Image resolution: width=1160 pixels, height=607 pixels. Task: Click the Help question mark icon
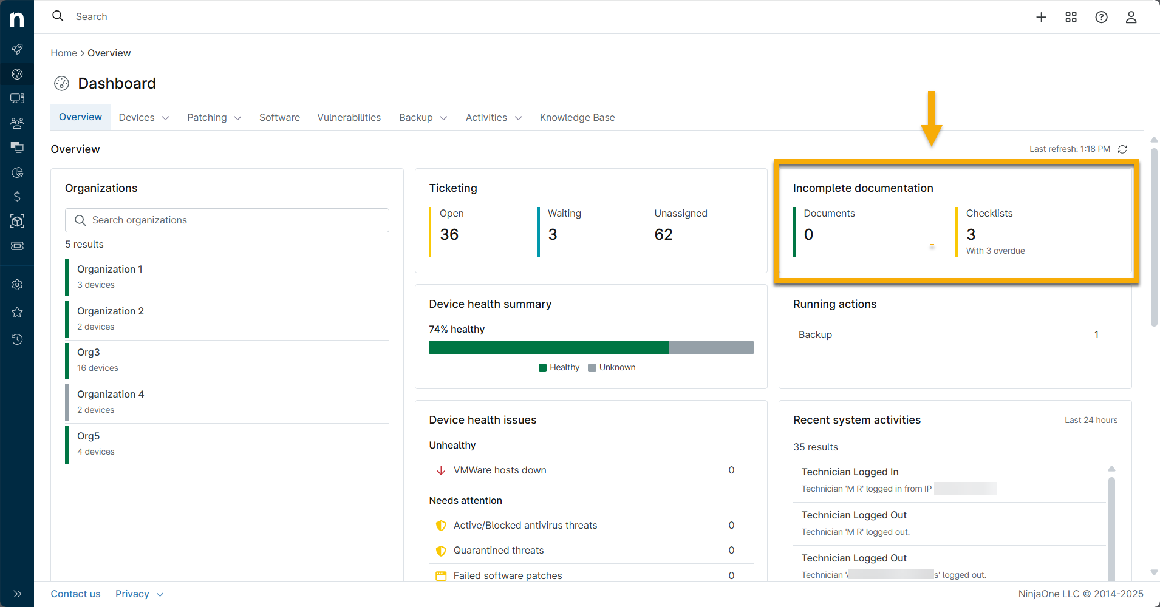pyautogui.click(x=1101, y=17)
